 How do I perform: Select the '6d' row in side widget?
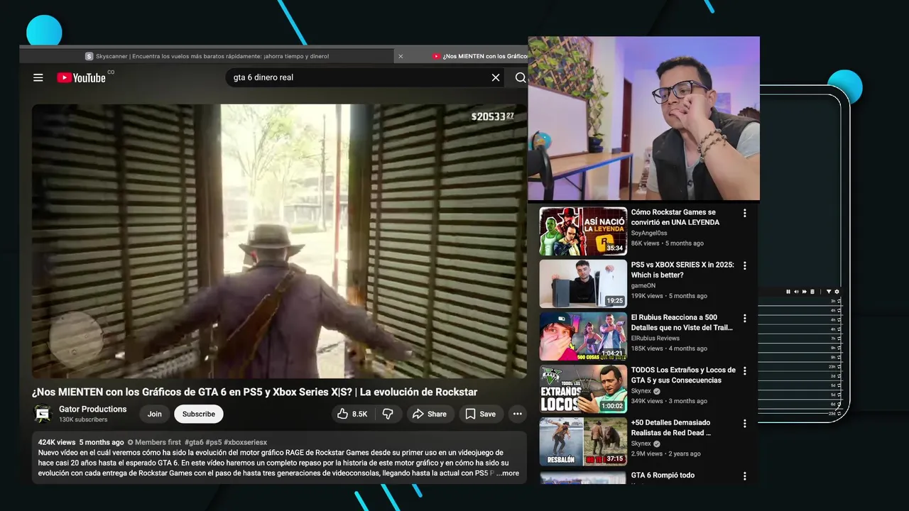[x=800, y=404]
